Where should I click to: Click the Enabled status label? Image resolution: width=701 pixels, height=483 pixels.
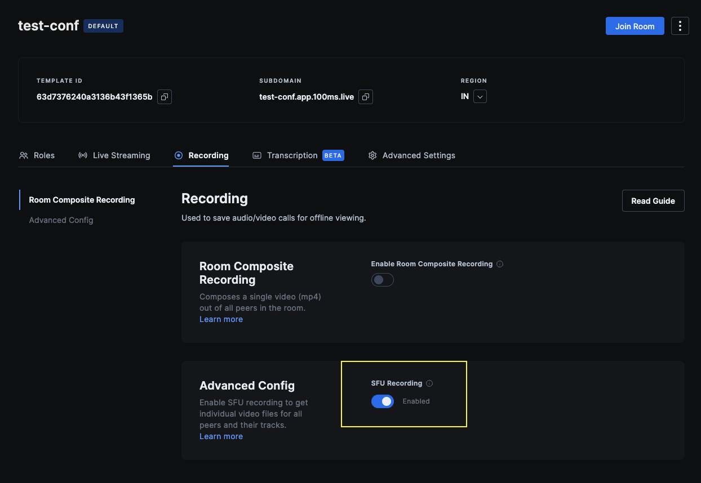(416, 401)
